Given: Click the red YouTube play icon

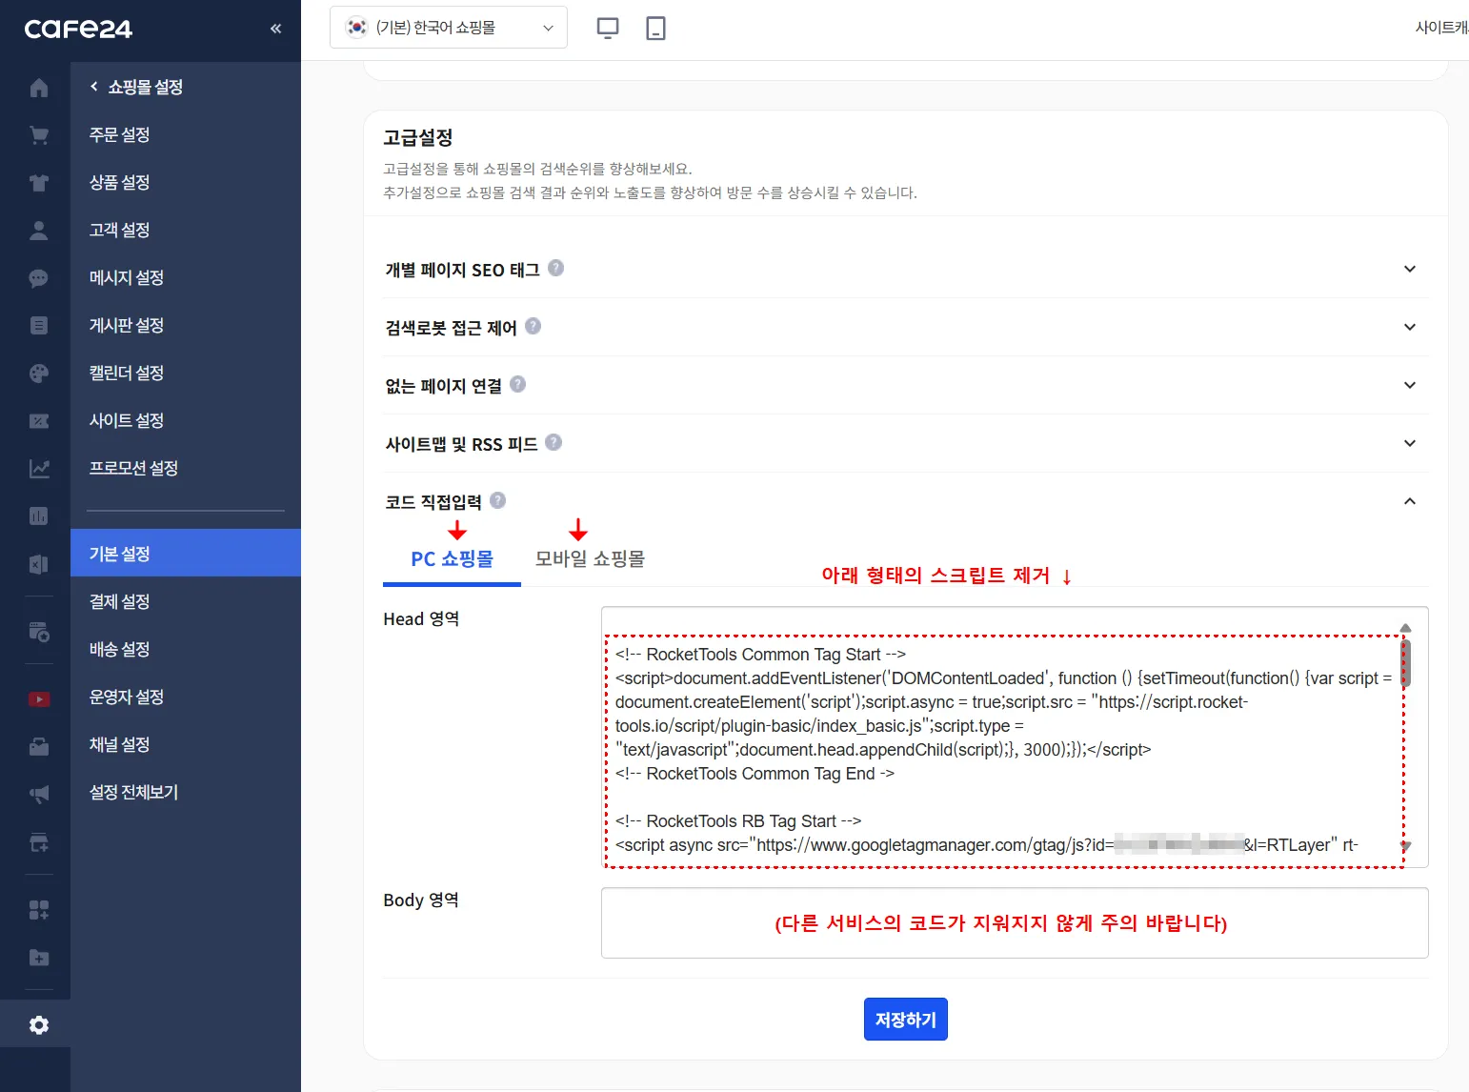Looking at the screenshot, I should pyautogui.click(x=39, y=699).
